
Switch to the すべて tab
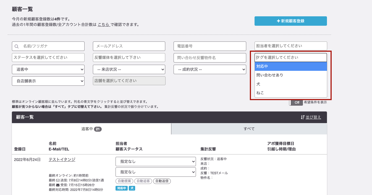click(249, 129)
